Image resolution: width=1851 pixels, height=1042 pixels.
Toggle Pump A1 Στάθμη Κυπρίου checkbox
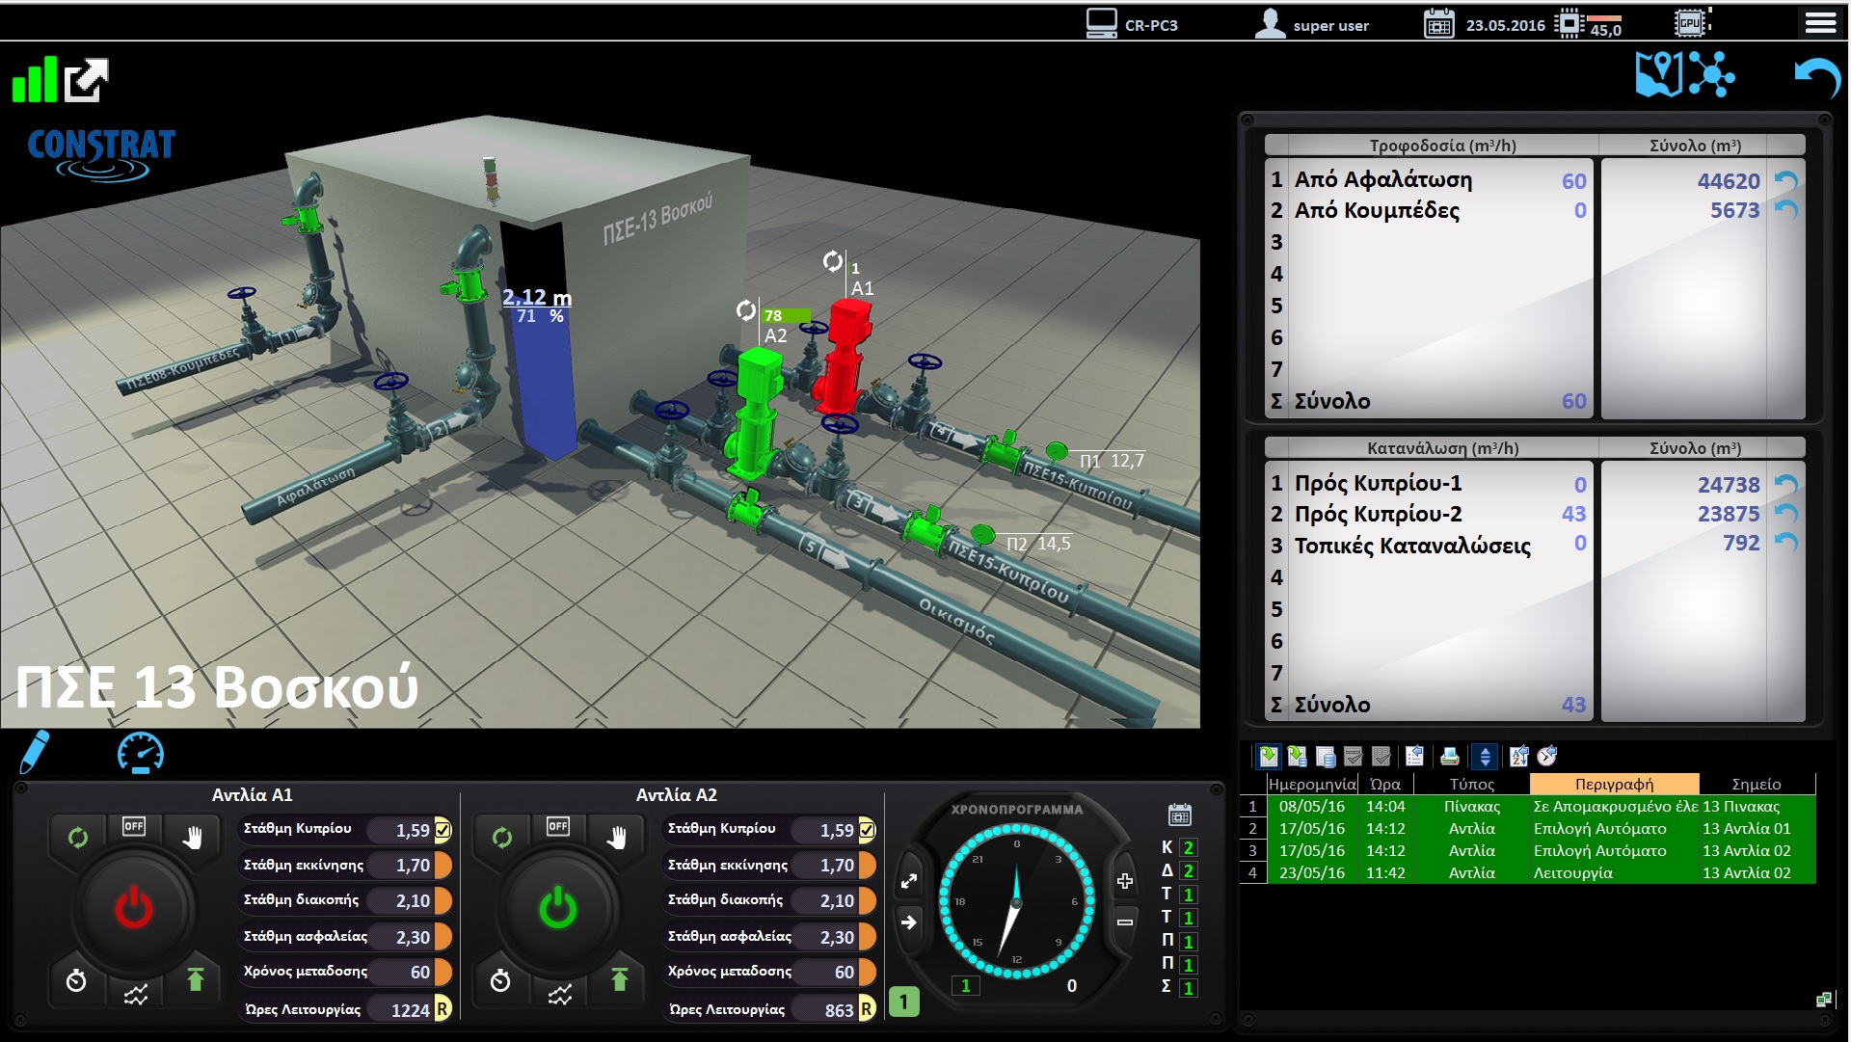coord(443,829)
